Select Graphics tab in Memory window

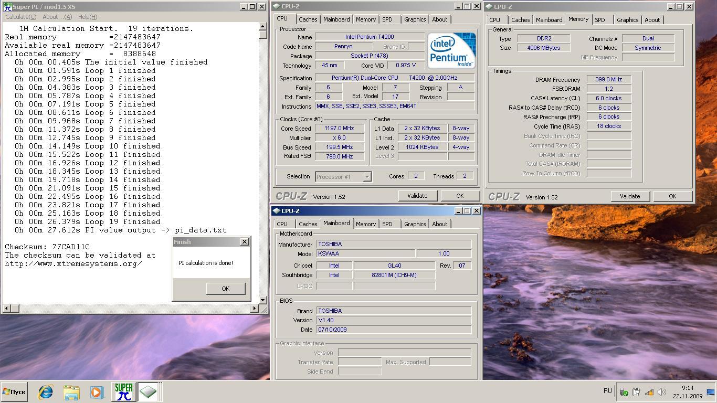coord(627,20)
